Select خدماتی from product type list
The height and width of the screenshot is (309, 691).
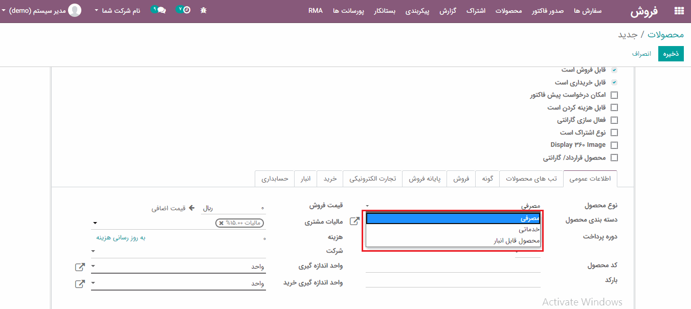(x=529, y=230)
